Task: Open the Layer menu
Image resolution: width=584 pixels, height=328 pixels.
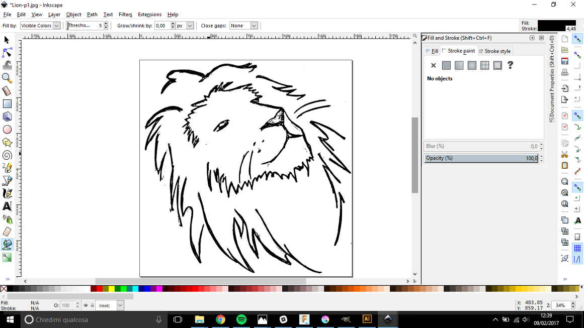Action: point(54,15)
